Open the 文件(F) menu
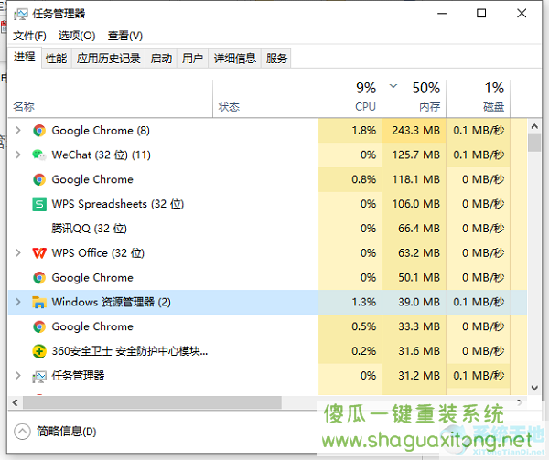This screenshot has width=549, height=460. pos(30,36)
